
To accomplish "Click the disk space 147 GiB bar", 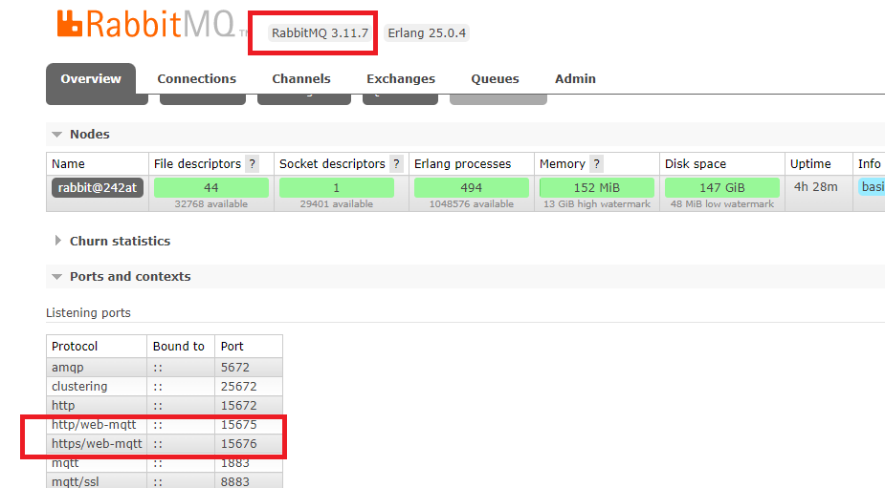I will coord(722,187).
